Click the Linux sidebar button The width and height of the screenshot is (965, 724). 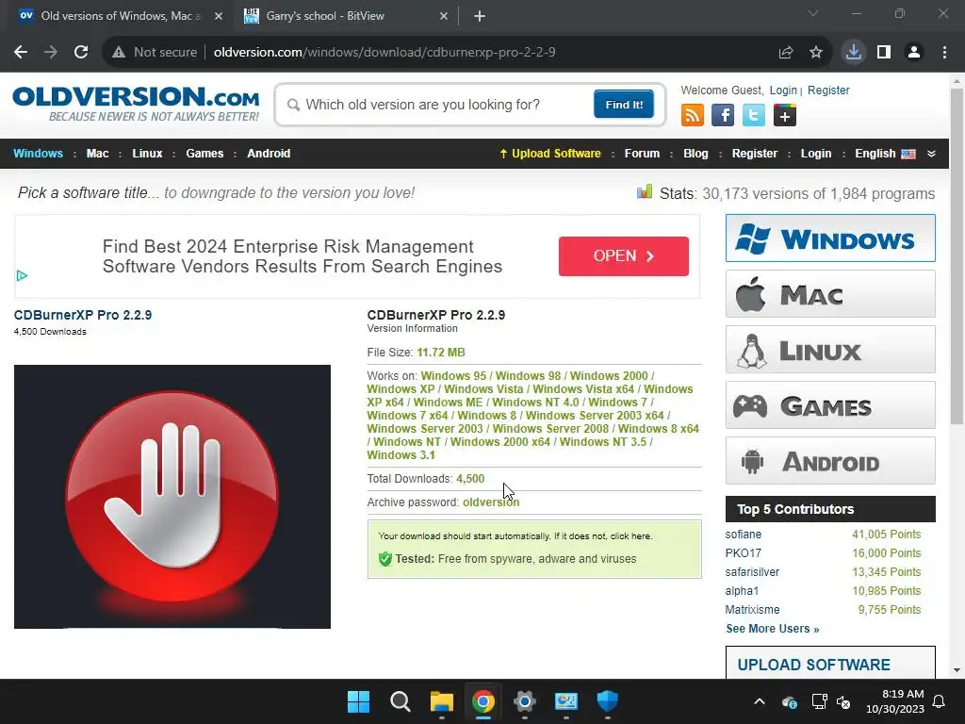pos(830,350)
